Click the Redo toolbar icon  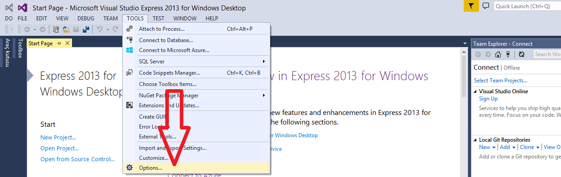point(115,29)
